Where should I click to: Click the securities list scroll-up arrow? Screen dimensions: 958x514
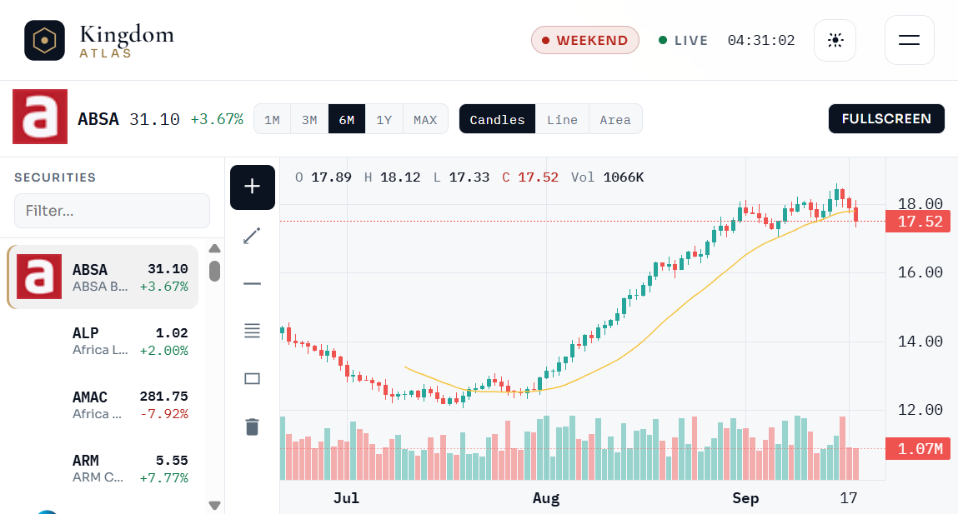[x=214, y=248]
